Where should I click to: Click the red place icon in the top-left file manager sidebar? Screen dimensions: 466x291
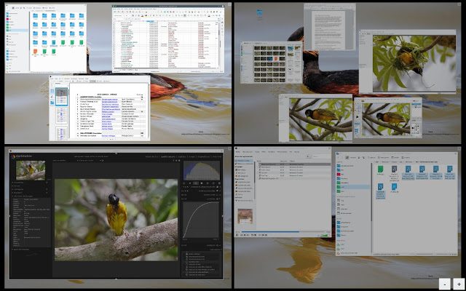click(x=8, y=19)
